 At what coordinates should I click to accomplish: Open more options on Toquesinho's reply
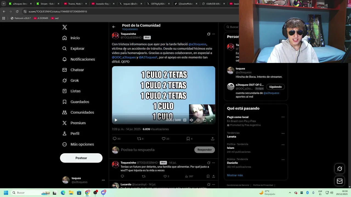pos(214,163)
